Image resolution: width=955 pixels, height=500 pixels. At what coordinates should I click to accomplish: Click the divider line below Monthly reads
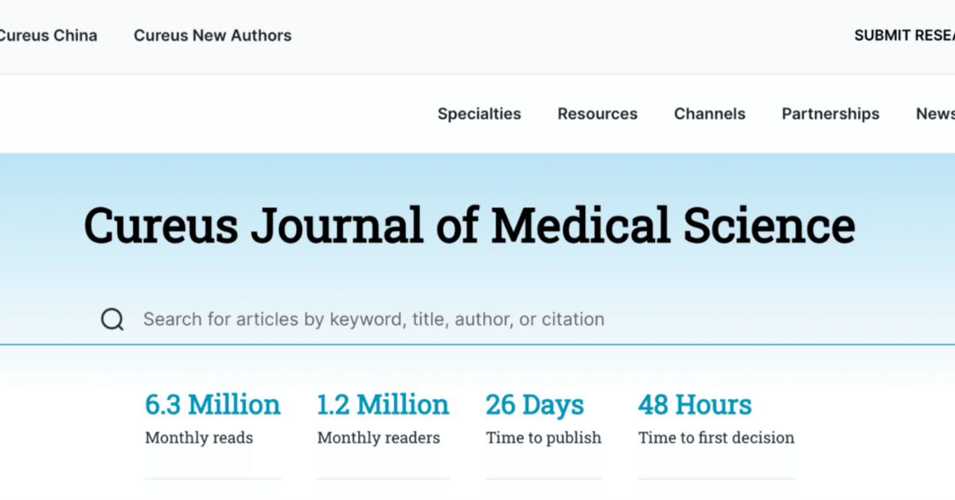point(212,479)
